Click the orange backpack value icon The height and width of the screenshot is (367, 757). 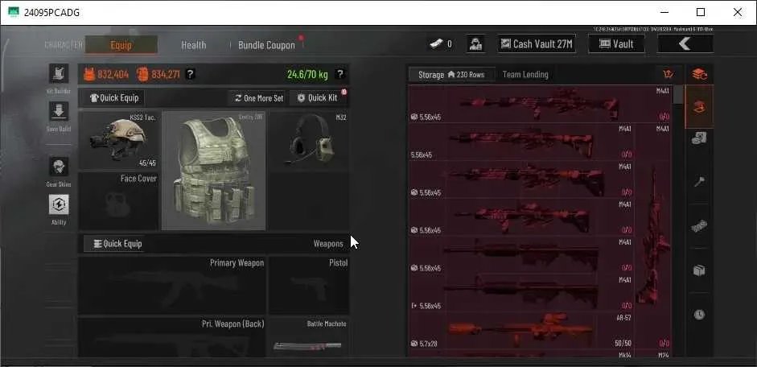tap(142, 74)
